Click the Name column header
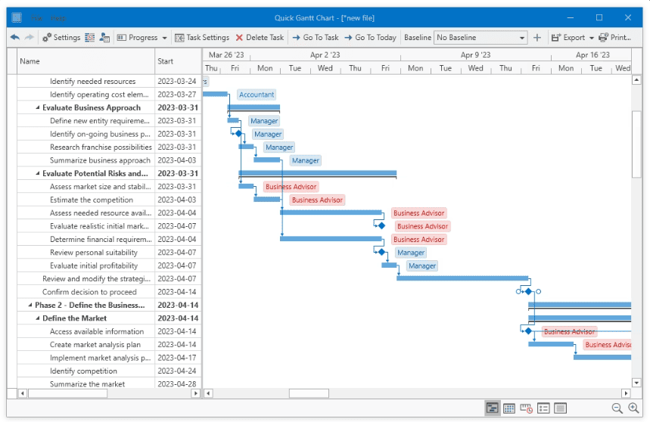Viewport: 650px width, 422px height. click(x=86, y=61)
